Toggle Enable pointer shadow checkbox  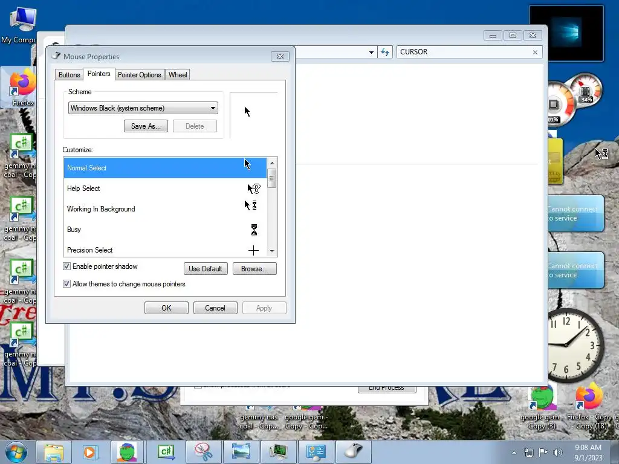(x=66, y=266)
